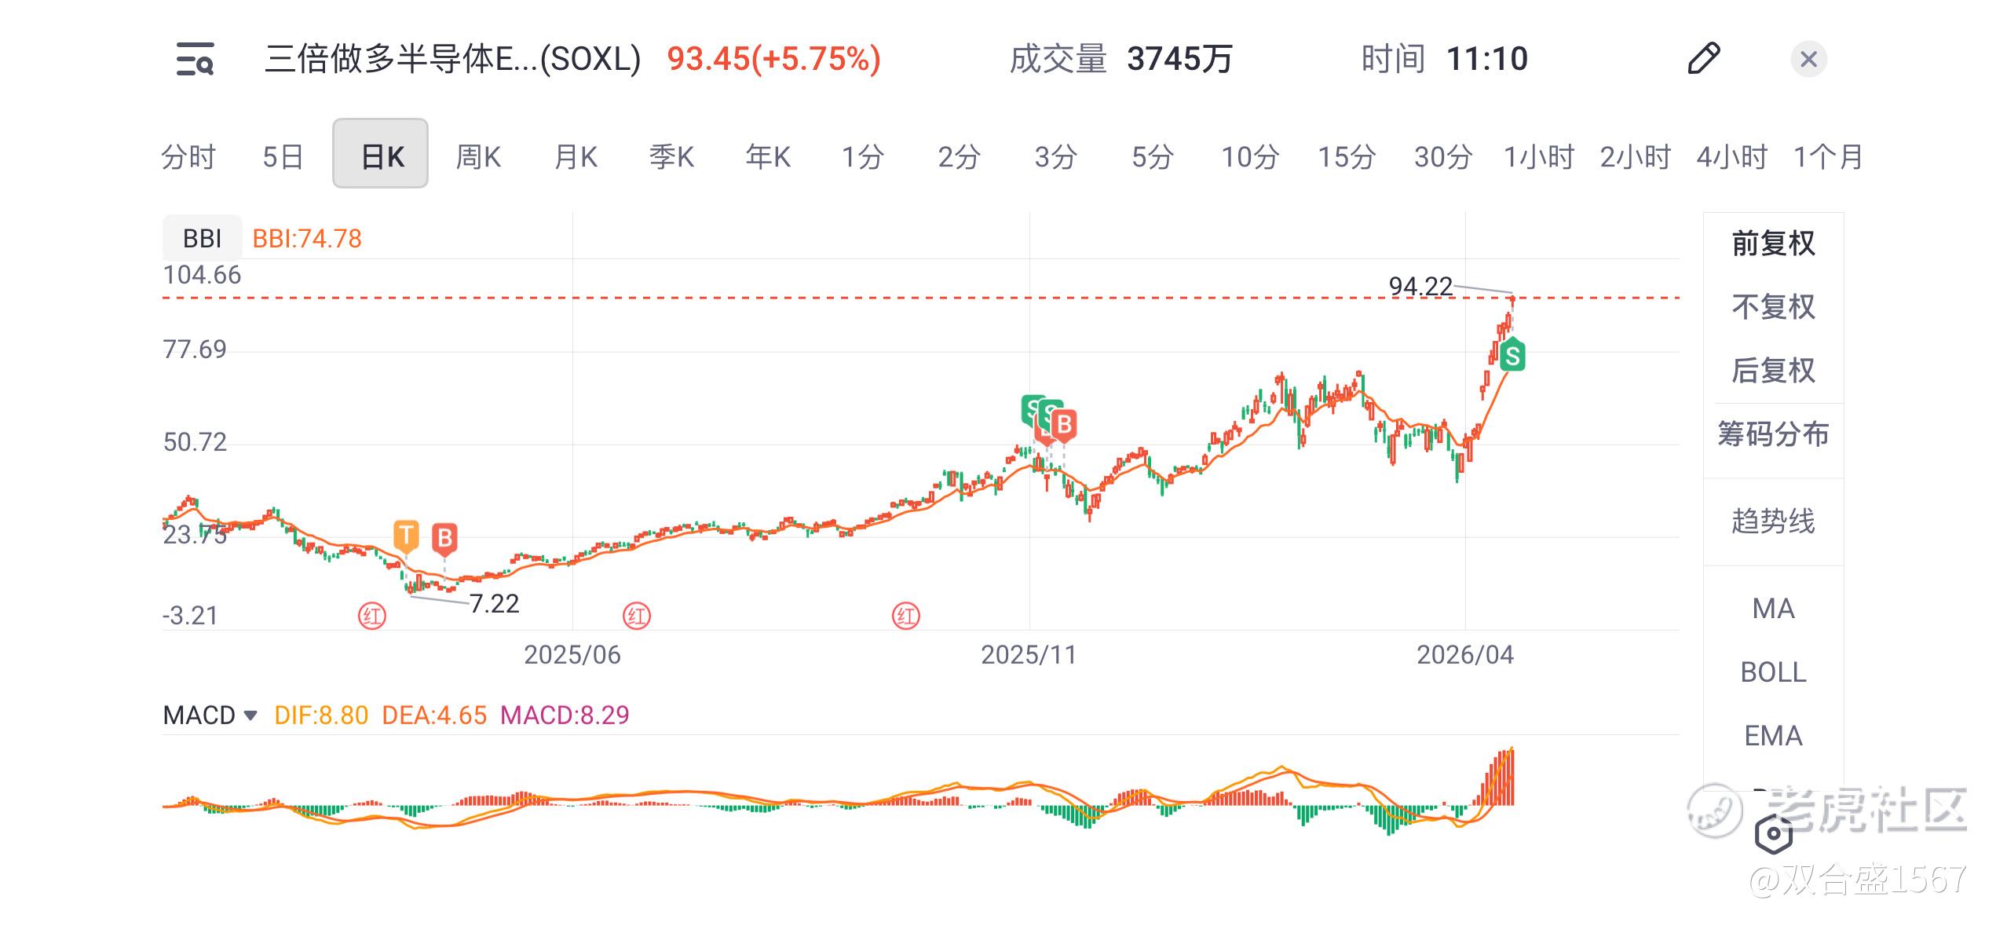Switch to the 周K weekly chart tab
The width and height of the screenshot is (2007, 926).
(477, 156)
